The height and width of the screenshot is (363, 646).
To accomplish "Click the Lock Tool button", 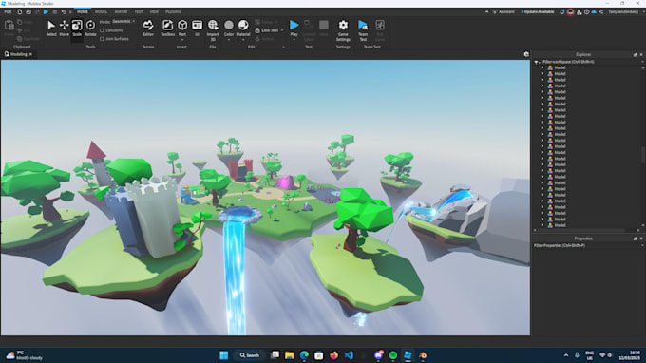I will pyautogui.click(x=267, y=30).
